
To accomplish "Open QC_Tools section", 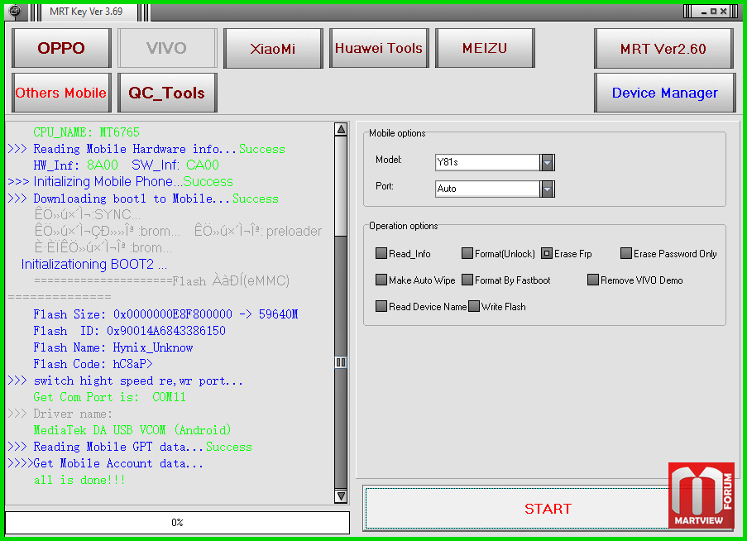I will (x=167, y=93).
